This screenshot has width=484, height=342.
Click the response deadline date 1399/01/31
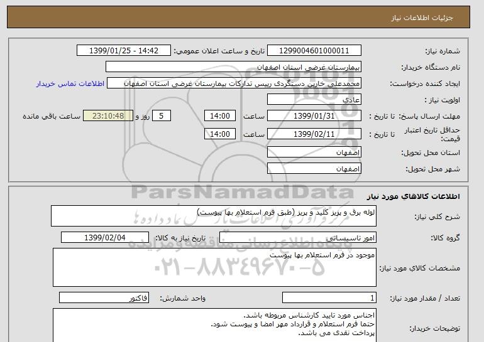[x=314, y=116]
